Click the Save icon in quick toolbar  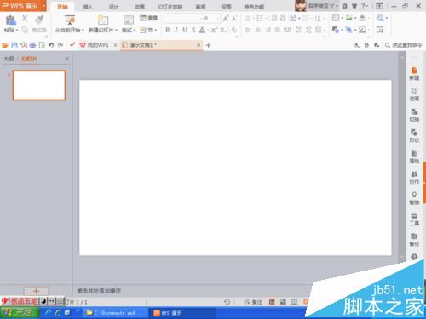[14, 45]
